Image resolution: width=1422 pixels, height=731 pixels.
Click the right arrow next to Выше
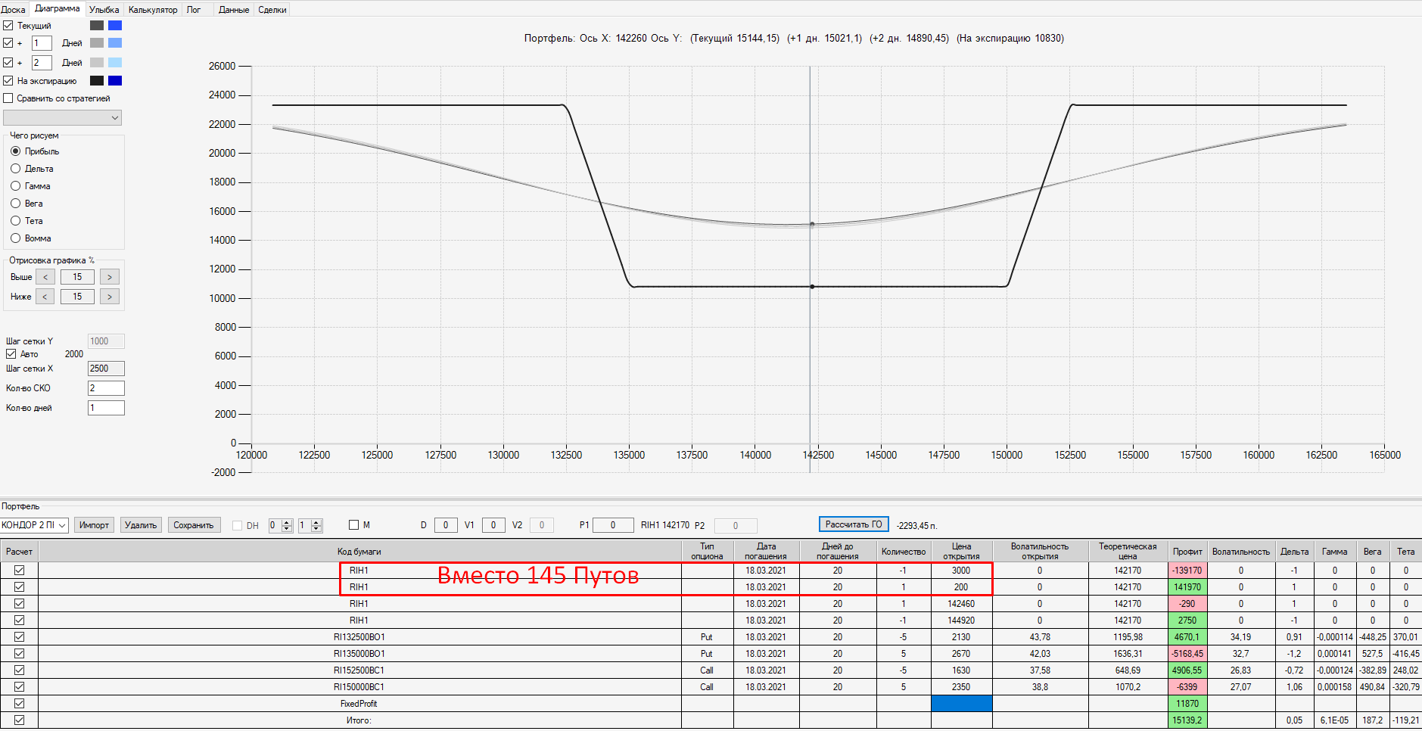click(x=110, y=277)
